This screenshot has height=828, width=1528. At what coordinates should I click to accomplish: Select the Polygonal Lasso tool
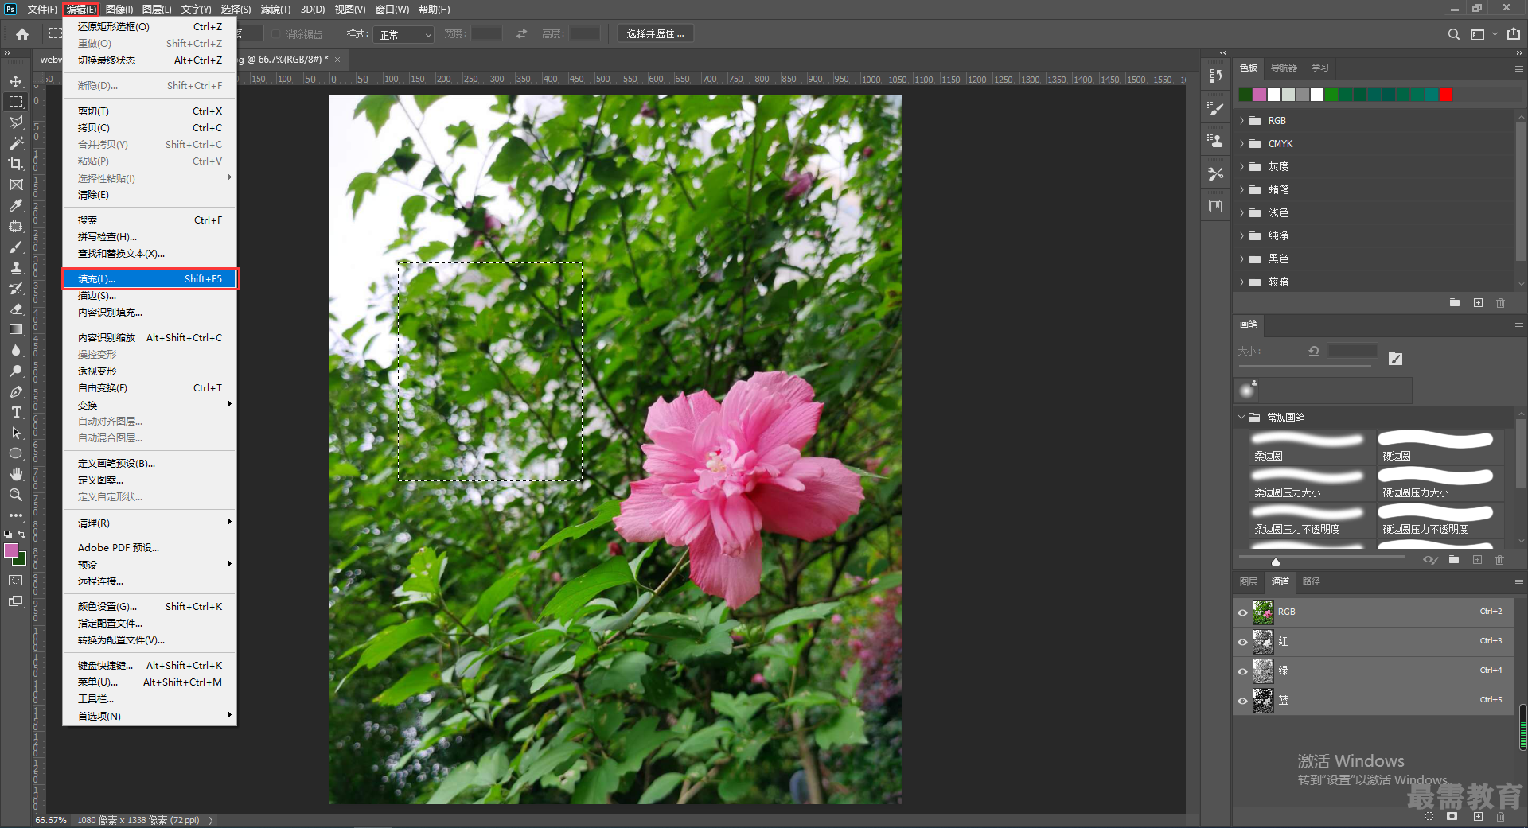pos(16,122)
